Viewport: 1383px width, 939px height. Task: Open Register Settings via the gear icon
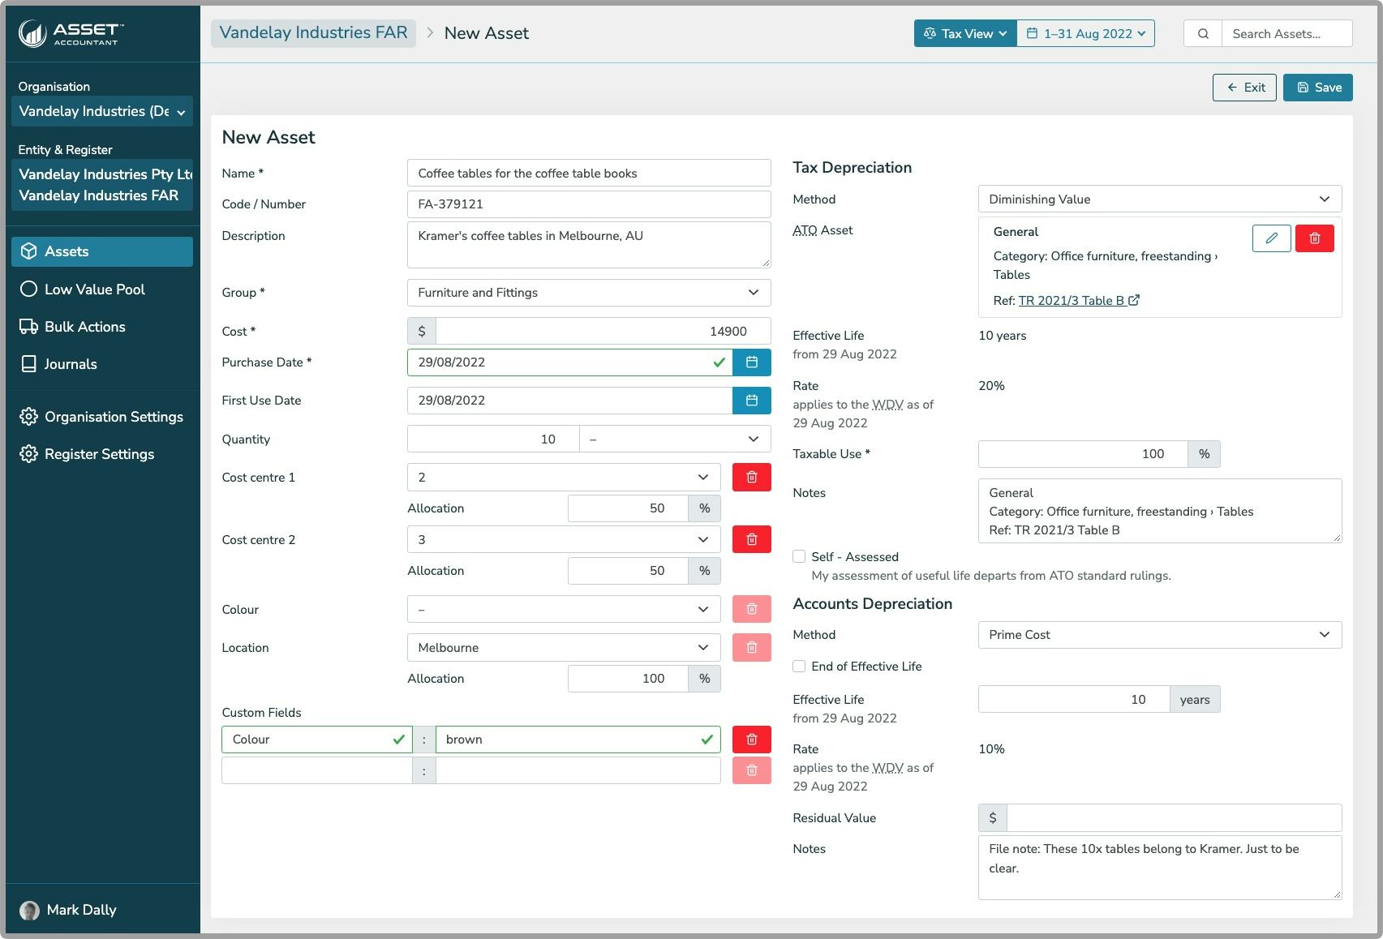(x=98, y=454)
